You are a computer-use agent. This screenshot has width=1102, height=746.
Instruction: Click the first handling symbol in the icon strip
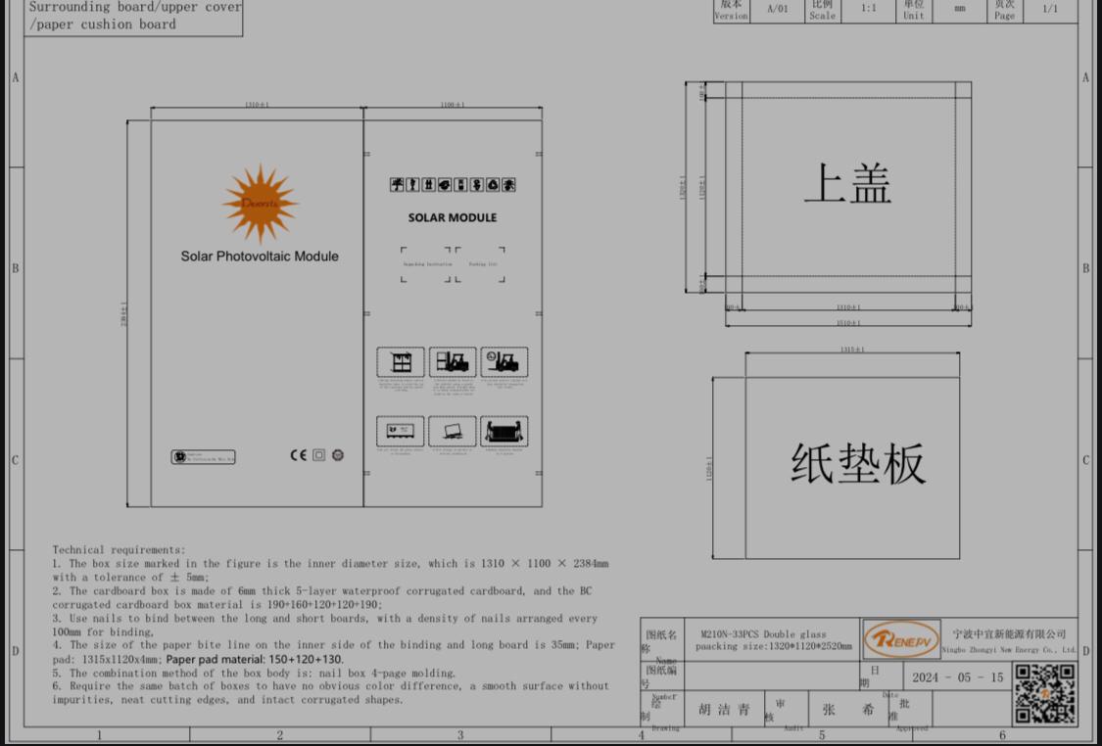[397, 184]
